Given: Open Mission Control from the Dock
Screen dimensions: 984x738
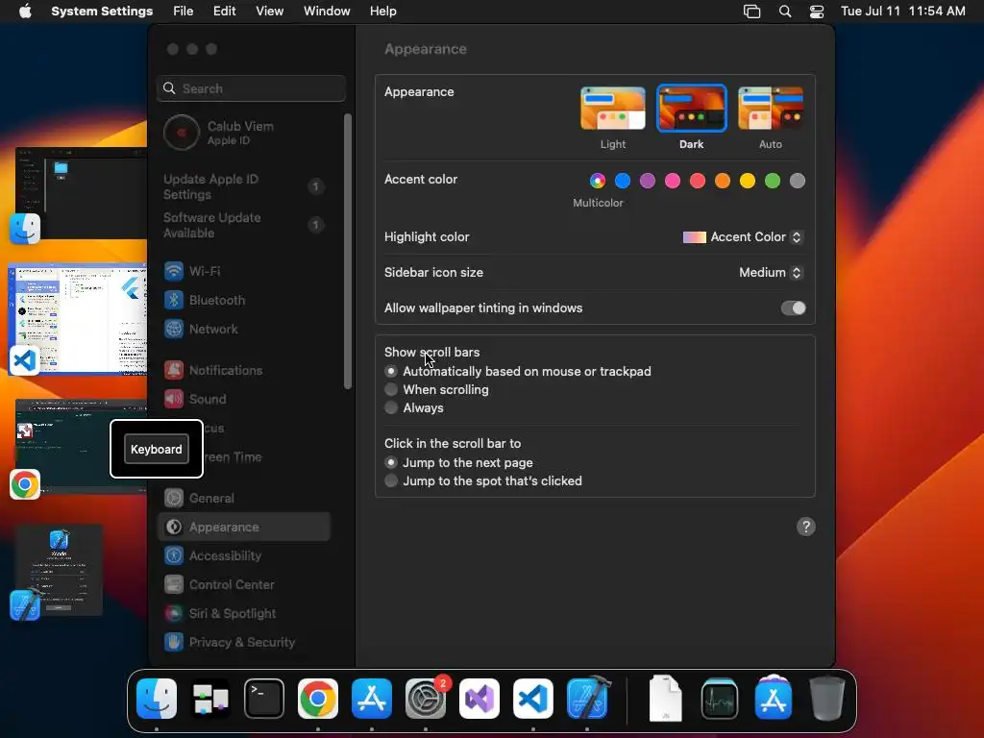Looking at the screenshot, I should pyautogui.click(x=210, y=699).
